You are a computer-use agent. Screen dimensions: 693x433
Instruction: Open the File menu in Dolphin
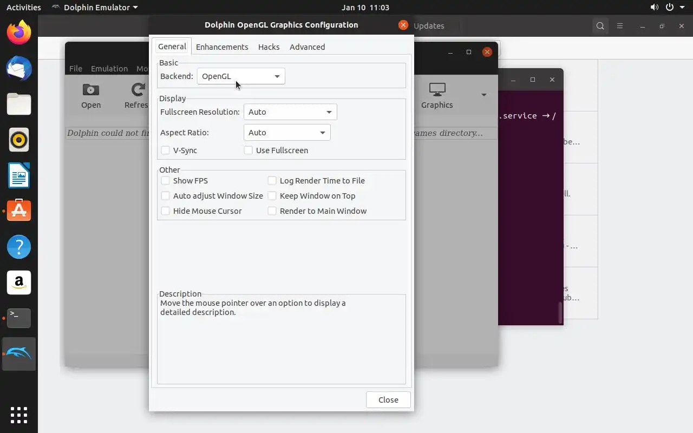[76, 69]
